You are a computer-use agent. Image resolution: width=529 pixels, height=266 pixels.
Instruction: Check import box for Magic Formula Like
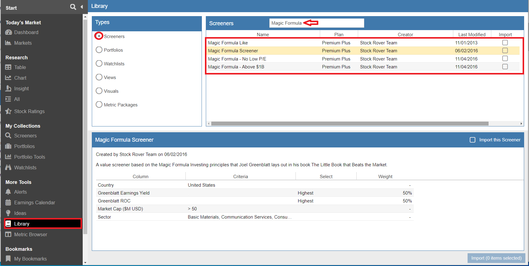coord(505,43)
